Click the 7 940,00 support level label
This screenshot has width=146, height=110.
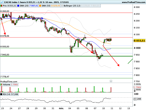point(5,55)
